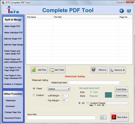The width and height of the screenshot is (135, 124).
Task: Browse for save path folder icon
Action: coord(103,117)
